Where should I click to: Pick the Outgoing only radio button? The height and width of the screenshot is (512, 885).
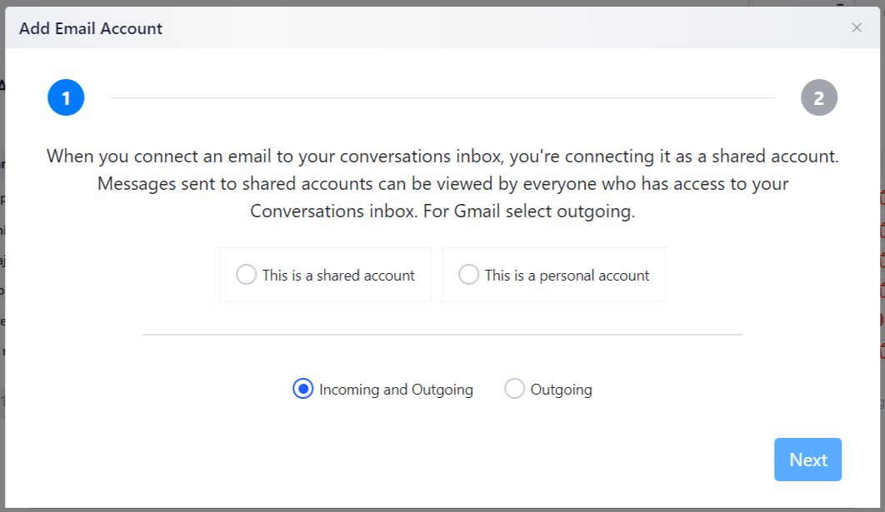514,389
